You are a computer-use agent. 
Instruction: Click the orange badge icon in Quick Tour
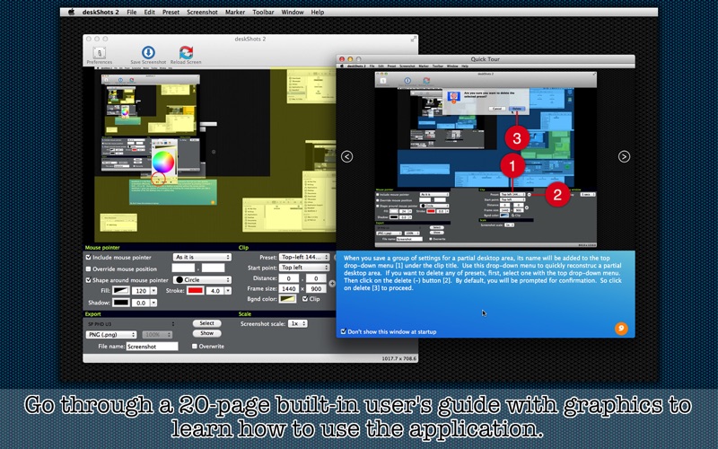pyautogui.click(x=621, y=328)
